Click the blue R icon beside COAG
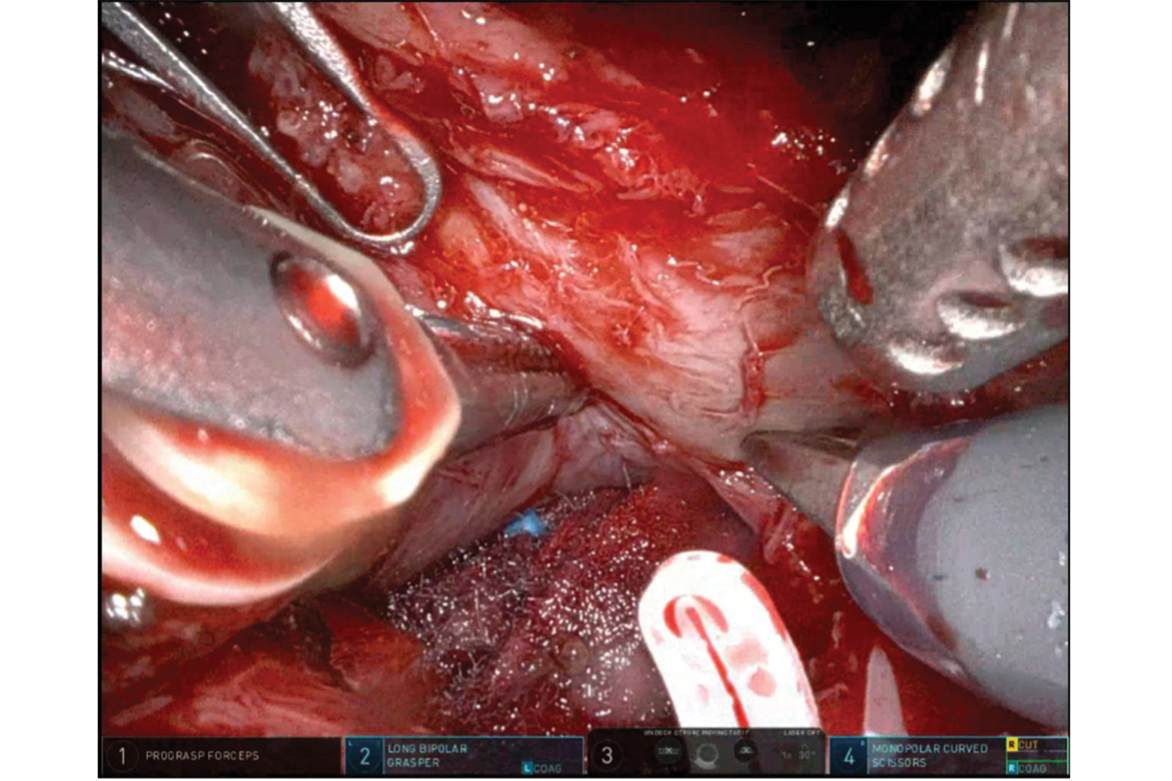This screenshot has width=1172, height=781. coord(1012,768)
